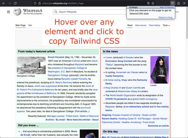Open the St. Mary's Seminary link

[x=62, y=83]
